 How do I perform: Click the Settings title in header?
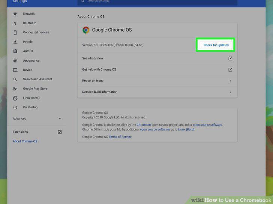(x=19, y=1)
